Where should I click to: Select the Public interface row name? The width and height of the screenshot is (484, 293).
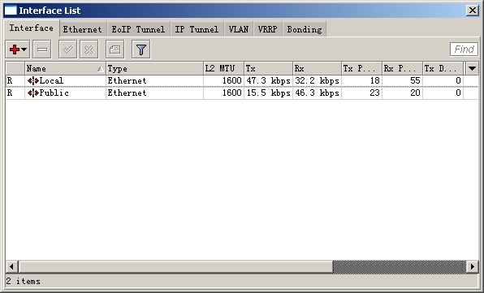tap(54, 93)
